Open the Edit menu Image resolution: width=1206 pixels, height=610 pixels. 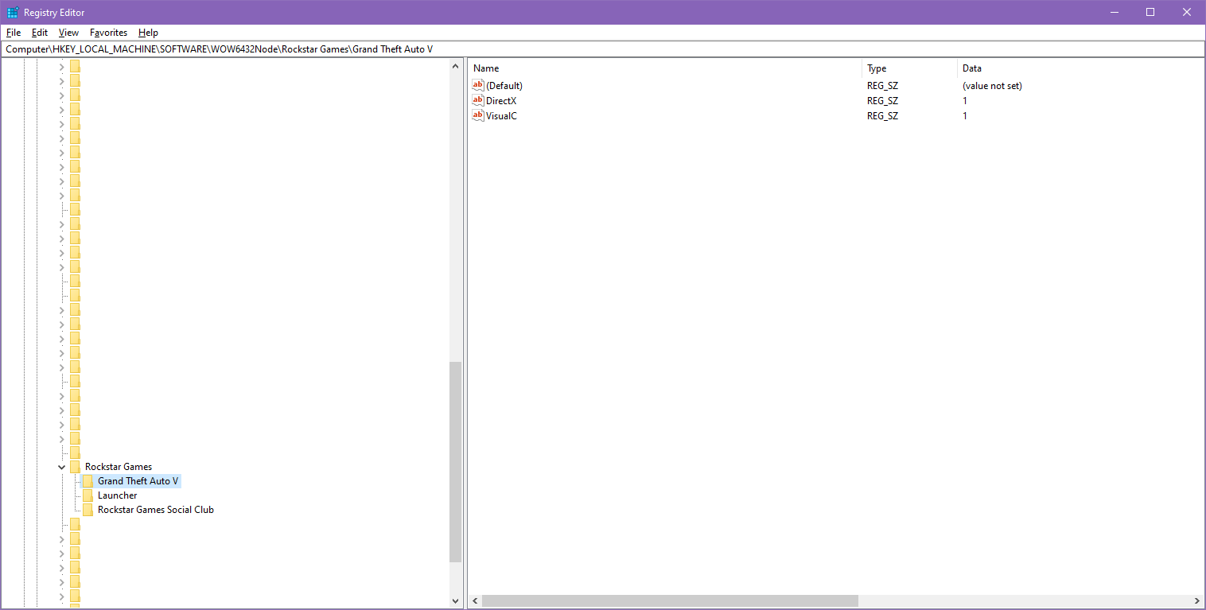(x=40, y=33)
